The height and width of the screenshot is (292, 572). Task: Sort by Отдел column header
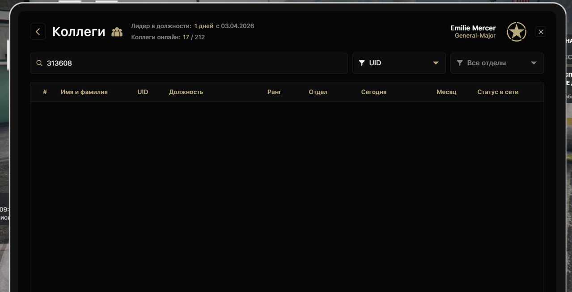coord(318,92)
